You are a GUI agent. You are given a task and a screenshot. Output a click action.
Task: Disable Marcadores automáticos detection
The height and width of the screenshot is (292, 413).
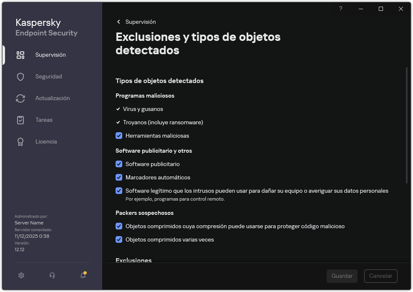[x=119, y=177]
